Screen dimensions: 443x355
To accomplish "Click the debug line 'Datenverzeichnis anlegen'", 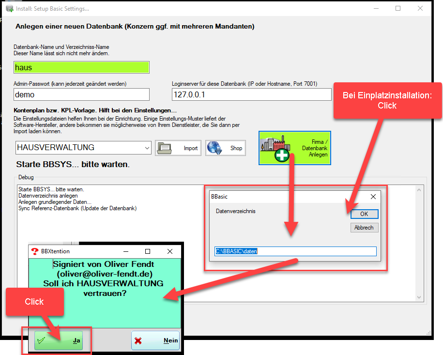I will coord(48,196).
